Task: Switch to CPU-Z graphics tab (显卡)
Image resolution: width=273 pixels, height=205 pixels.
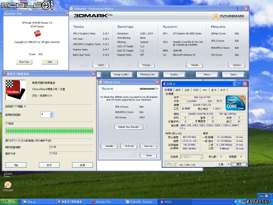Action: click(214, 90)
